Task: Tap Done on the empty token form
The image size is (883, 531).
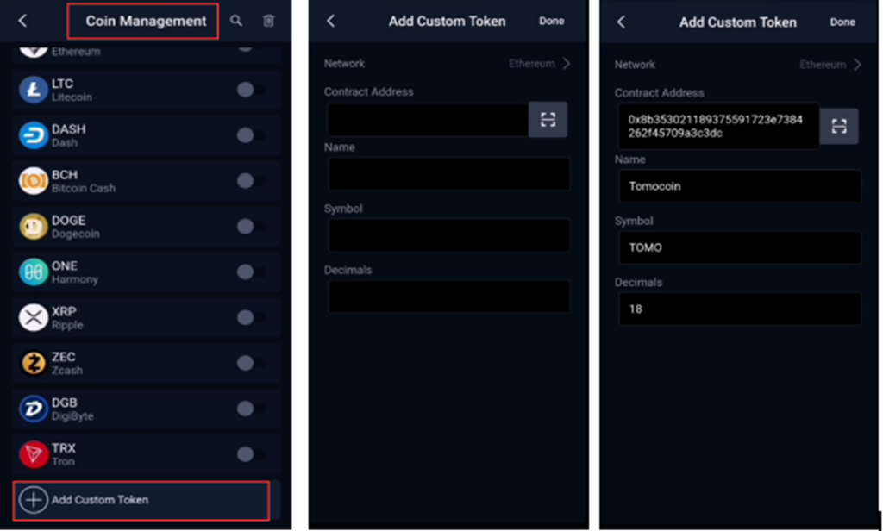Action: point(551,21)
